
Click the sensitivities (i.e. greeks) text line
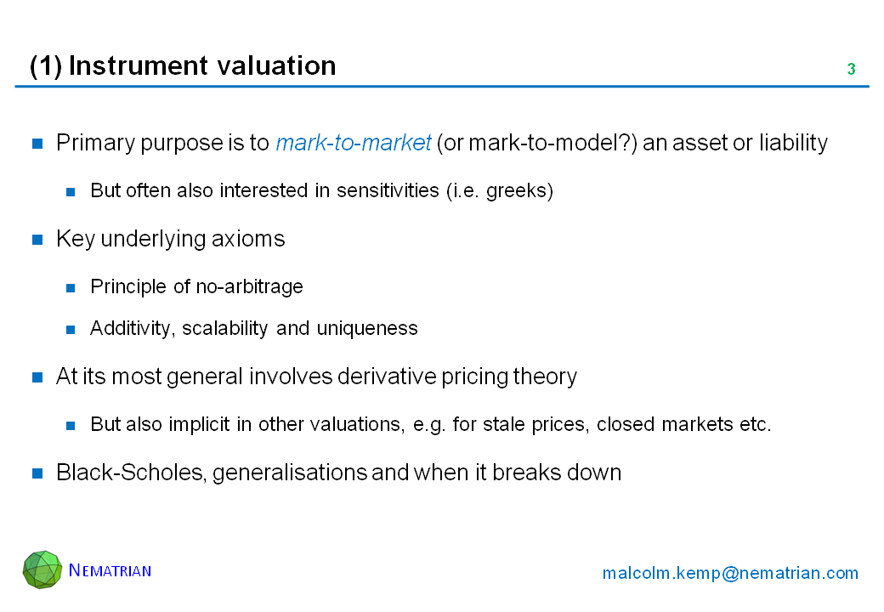click(x=321, y=191)
